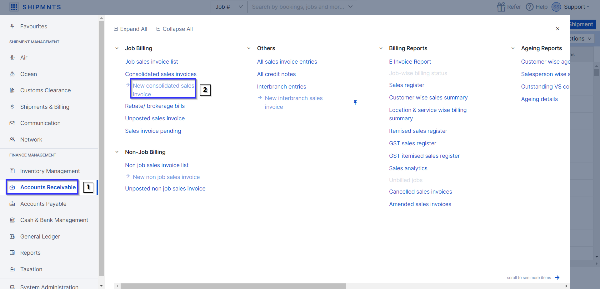Open the apps grid icon beside SHIPMNTS
600x289 pixels.
point(14,7)
